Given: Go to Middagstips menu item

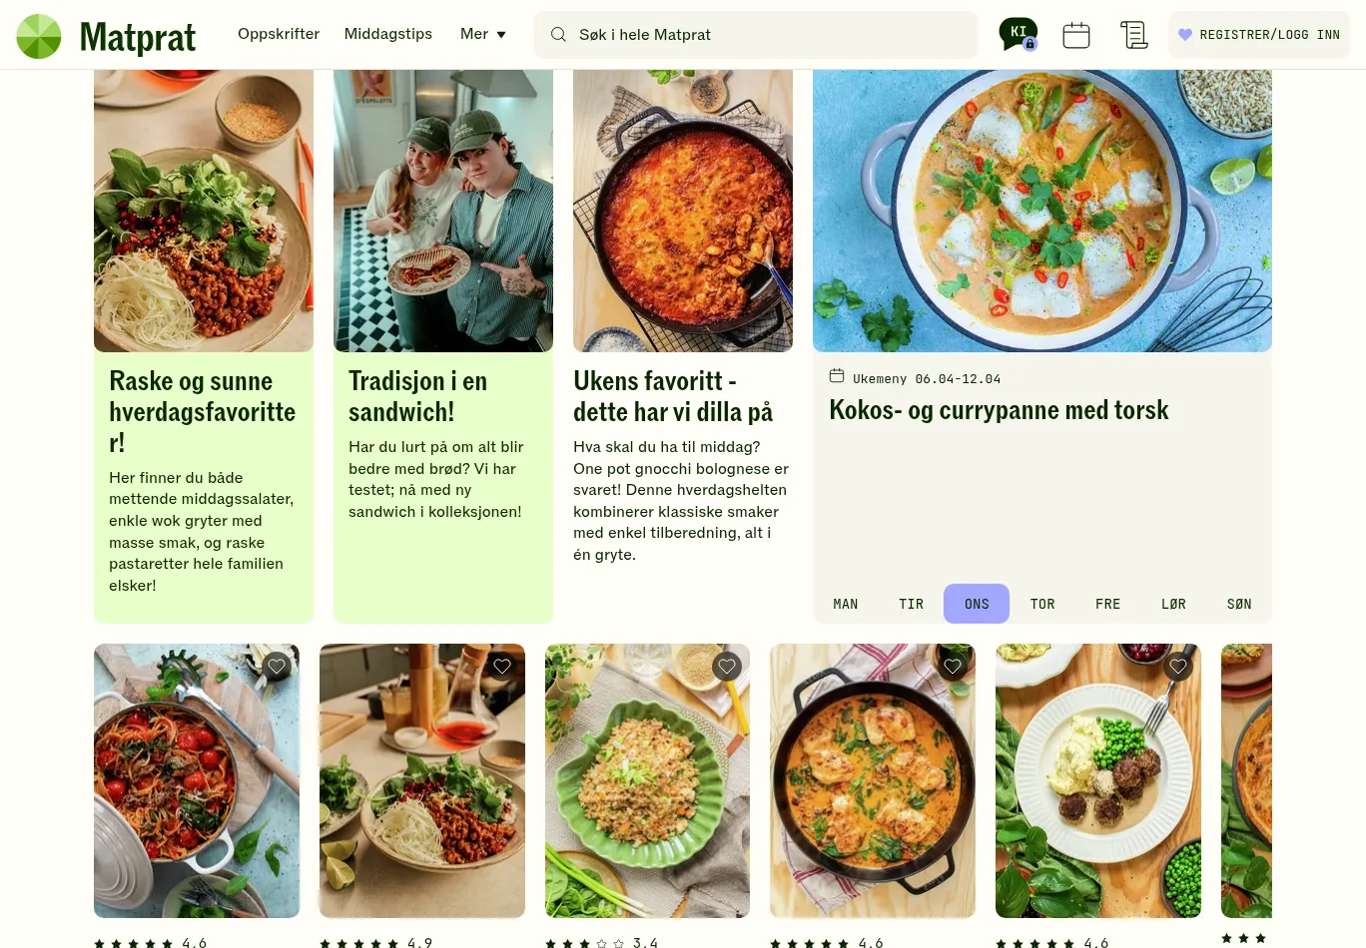Looking at the screenshot, I should [388, 34].
